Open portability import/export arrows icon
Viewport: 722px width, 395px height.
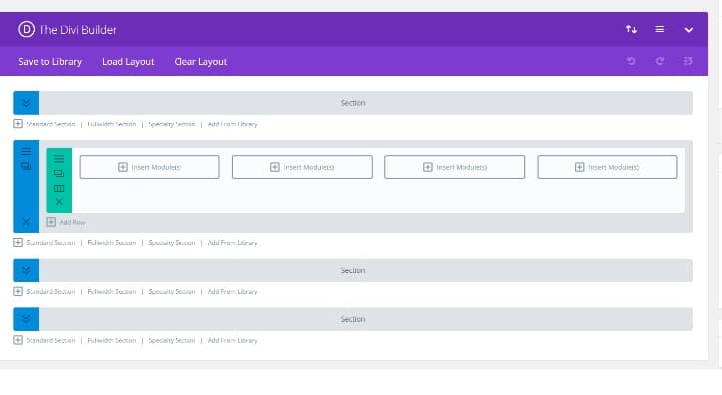[631, 30]
